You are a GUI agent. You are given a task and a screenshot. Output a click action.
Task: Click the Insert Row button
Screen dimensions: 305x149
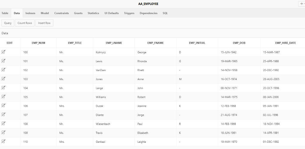click(x=44, y=23)
